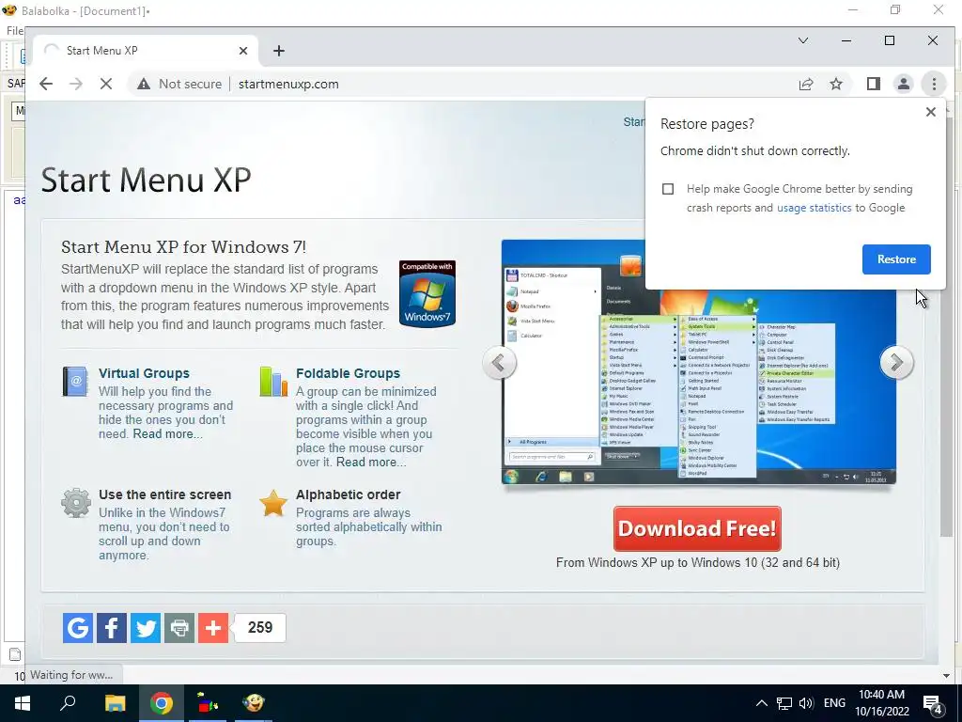Open the notification center
The image size is (962, 722).
coord(933,704)
